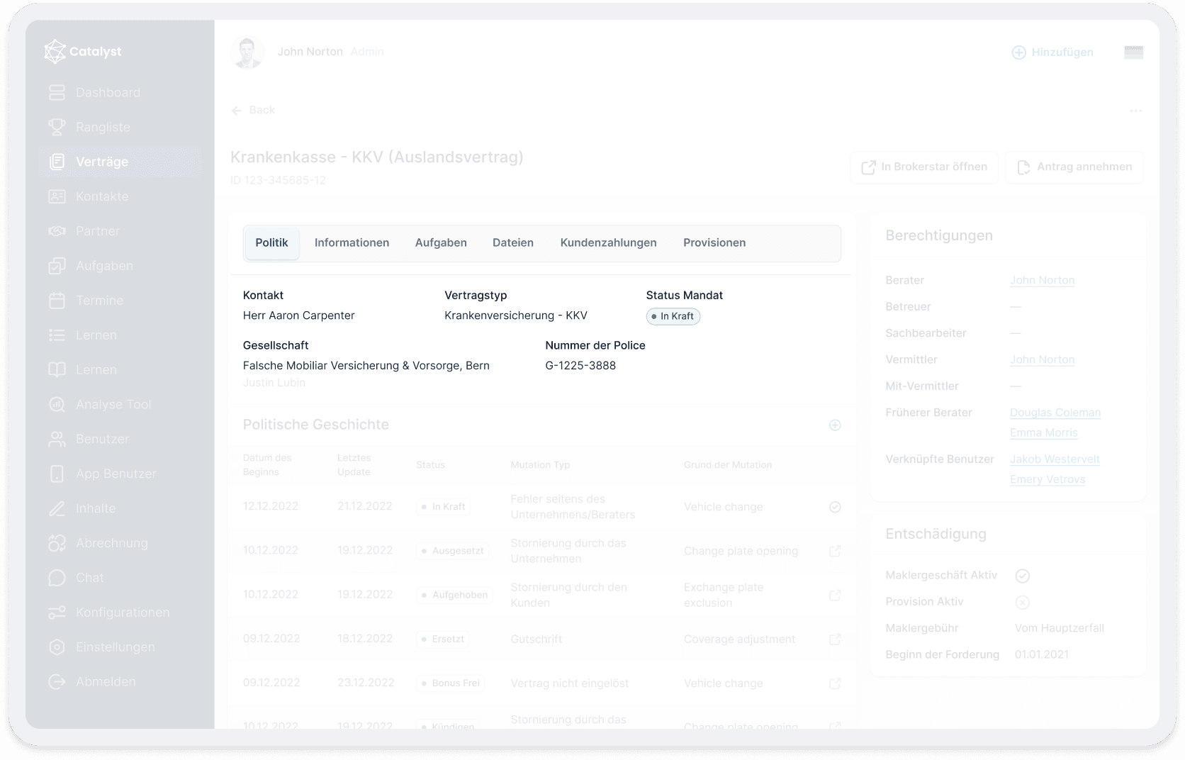Select the Abmelden logout icon
The height and width of the screenshot is (760, 1185).
click(57, 682)
